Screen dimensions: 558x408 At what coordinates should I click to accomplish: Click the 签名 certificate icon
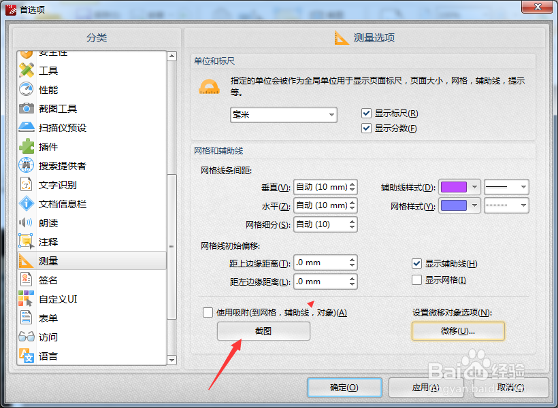27,279
